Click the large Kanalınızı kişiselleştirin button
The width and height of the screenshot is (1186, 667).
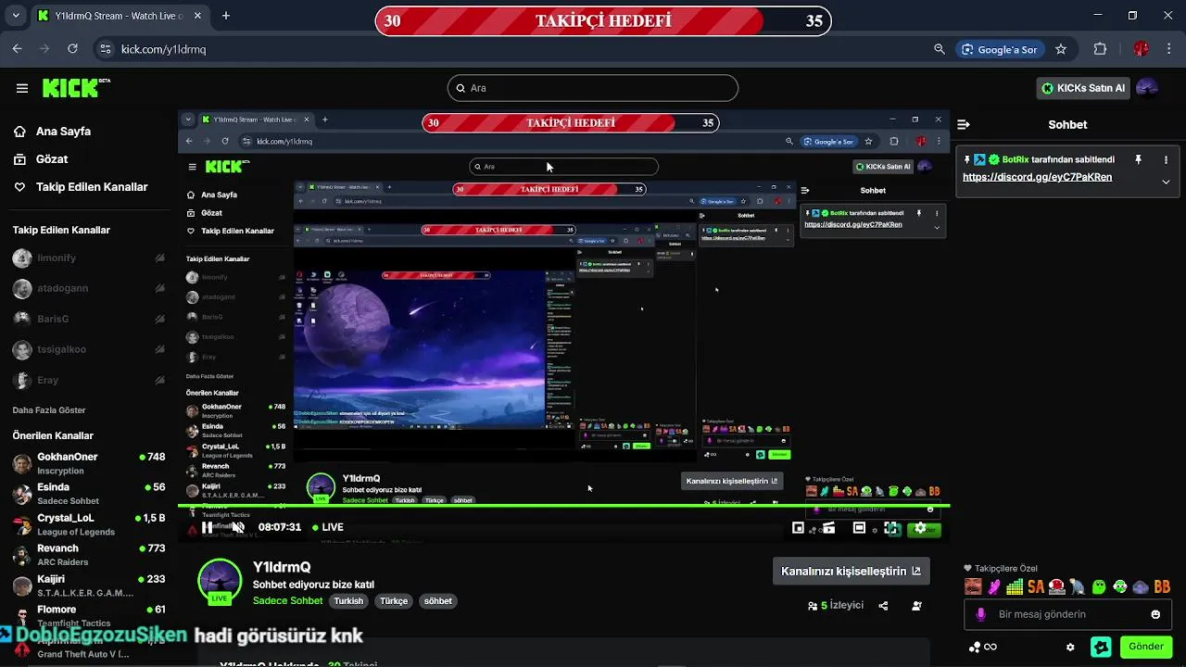[x=851, y=571]
